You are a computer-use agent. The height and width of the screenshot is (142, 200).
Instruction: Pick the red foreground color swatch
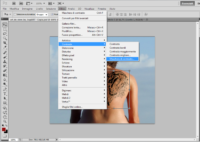coord(4,129)
